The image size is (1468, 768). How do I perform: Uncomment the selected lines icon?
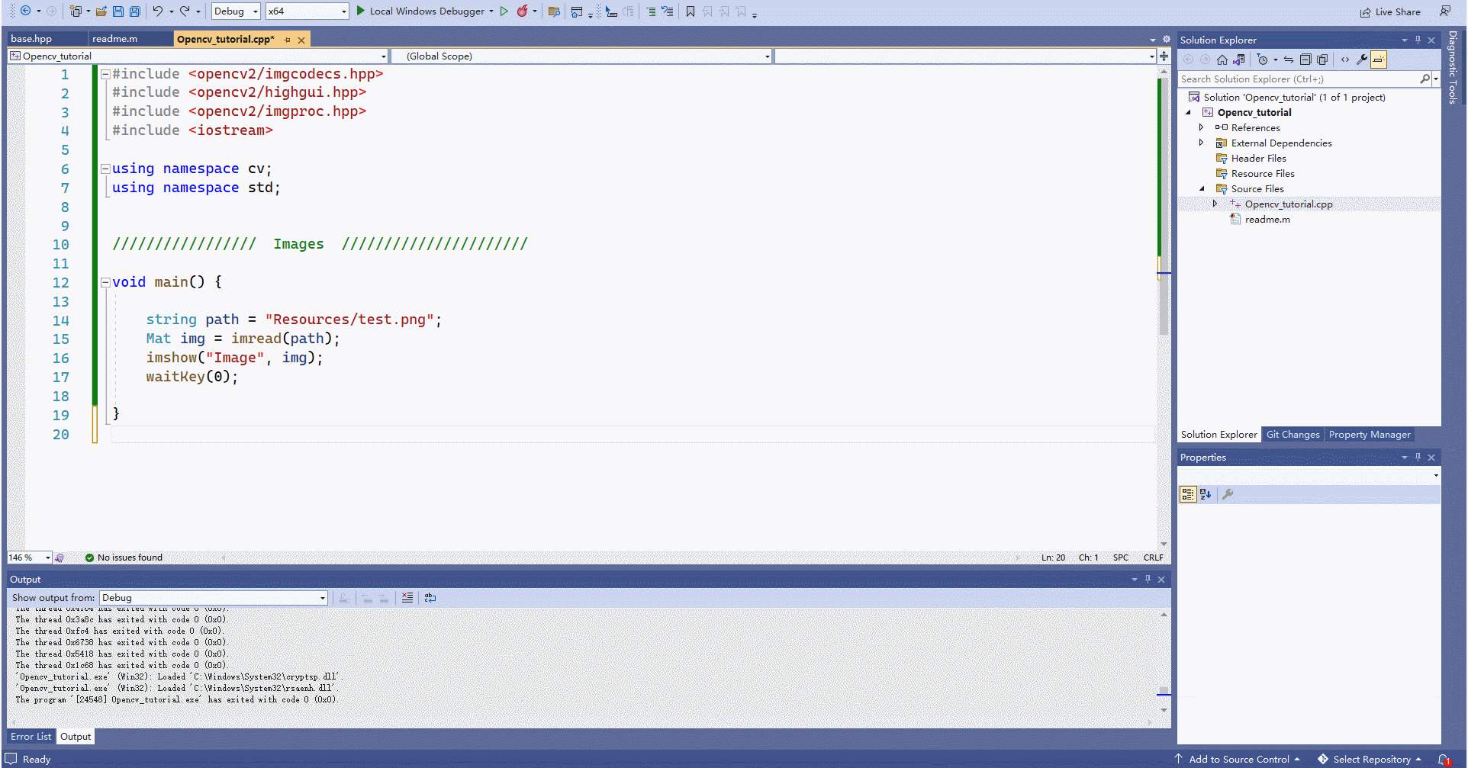click(668, 11)
